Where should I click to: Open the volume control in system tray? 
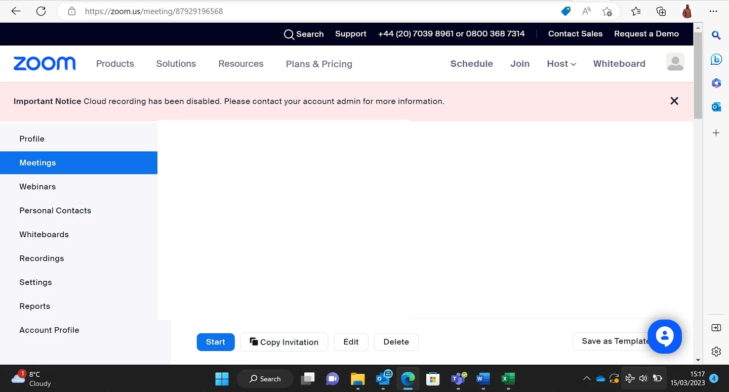[x=643, y=379]
